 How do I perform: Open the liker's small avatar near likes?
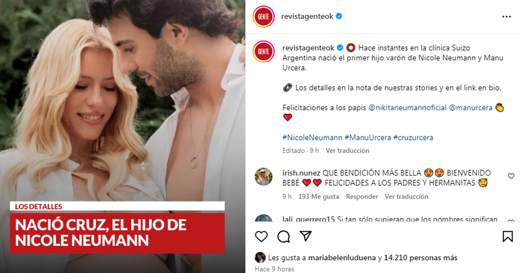(x=260, y=257)
